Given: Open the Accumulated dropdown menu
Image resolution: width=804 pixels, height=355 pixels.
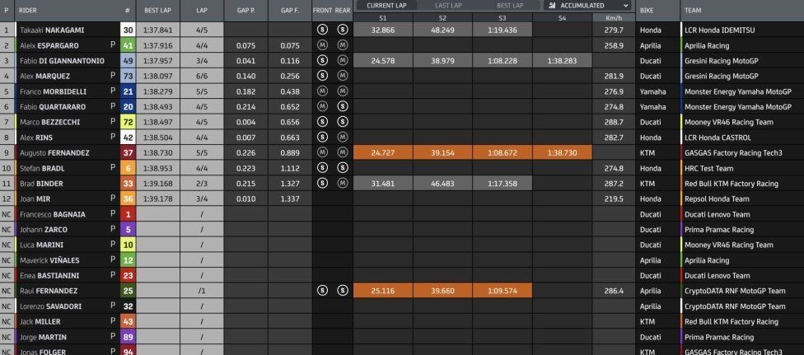Looking at the screenshot, I should point(588,6).
